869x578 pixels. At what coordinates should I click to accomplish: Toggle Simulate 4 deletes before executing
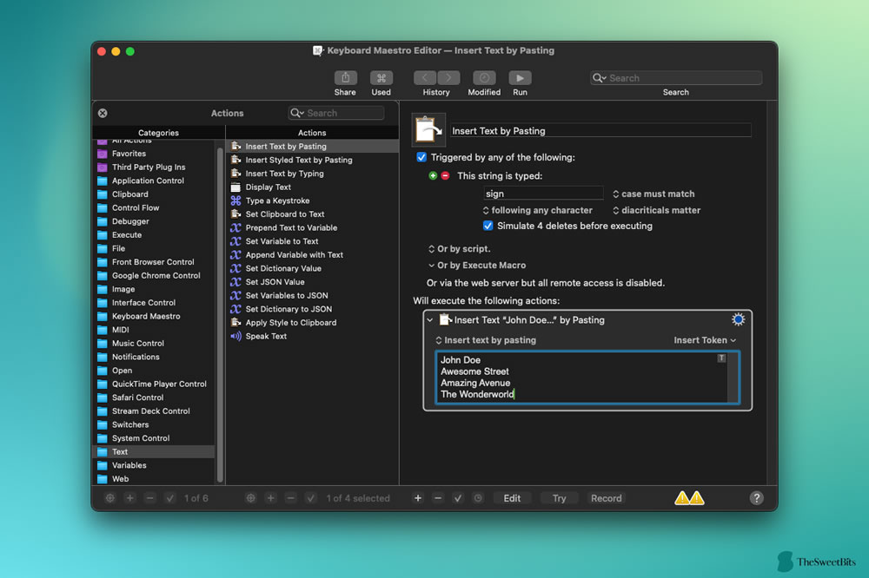coord(488,226)
